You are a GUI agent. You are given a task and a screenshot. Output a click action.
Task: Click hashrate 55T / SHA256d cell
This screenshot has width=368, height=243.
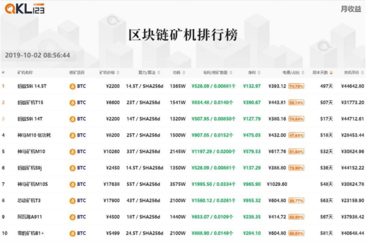coord(143,184)
